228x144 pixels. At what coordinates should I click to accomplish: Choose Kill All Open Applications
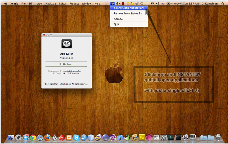coord(129,8)
